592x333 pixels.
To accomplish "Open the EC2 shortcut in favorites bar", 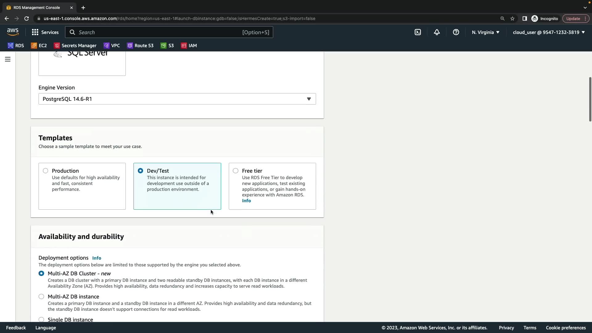I will point(39,45).
